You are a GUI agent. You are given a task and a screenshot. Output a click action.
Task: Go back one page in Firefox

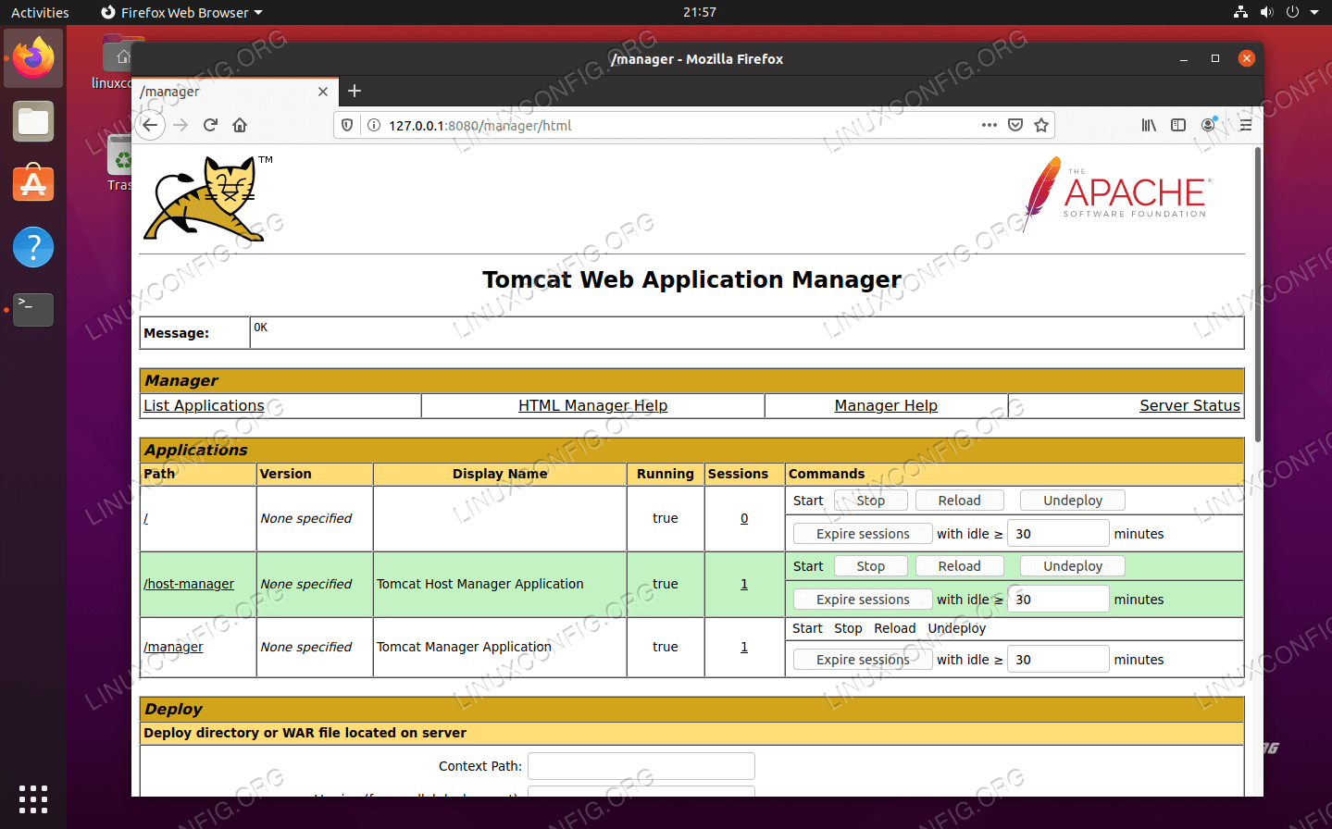click(x=151, y=125)
